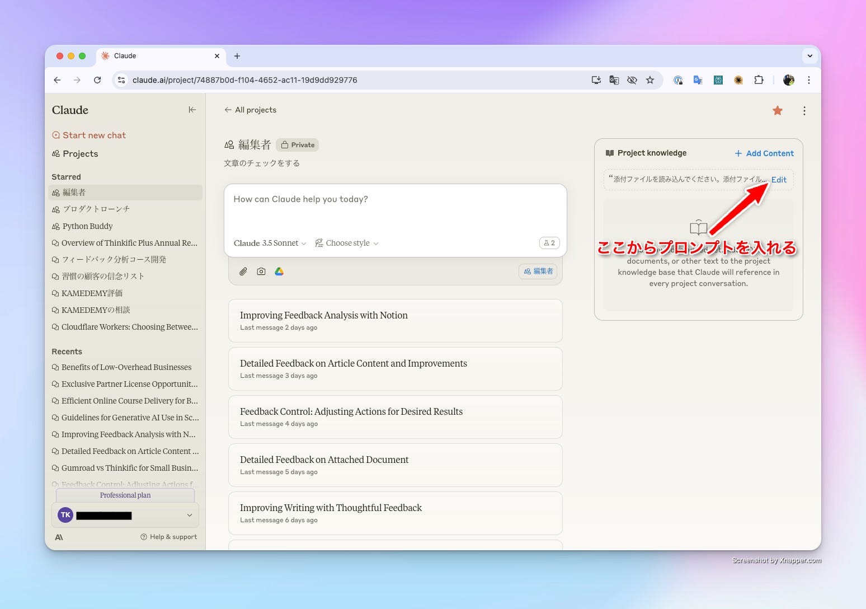Open the Google Drive picker icon

[x=279, y=271]
